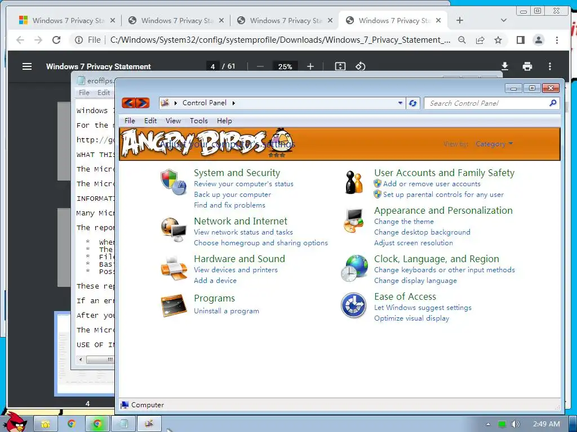Print the PDF document
Viewport: 577px width, 432px height.
[x=527, y=66]
